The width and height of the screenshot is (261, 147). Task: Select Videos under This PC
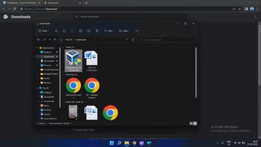click(47, 114)
